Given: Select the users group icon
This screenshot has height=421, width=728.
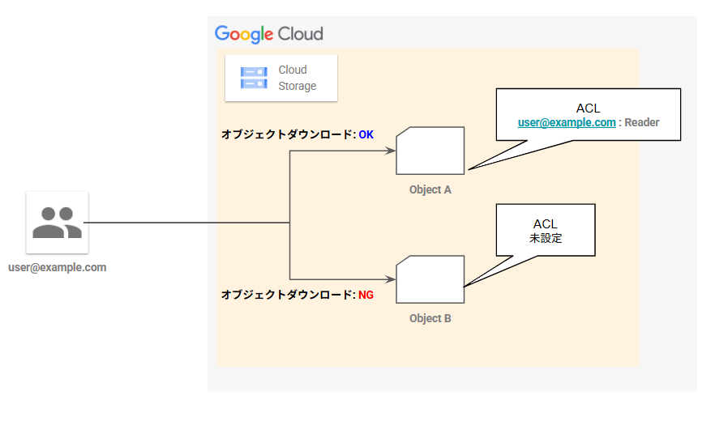Looking at the screenshot, I should [x=57, y=223].
